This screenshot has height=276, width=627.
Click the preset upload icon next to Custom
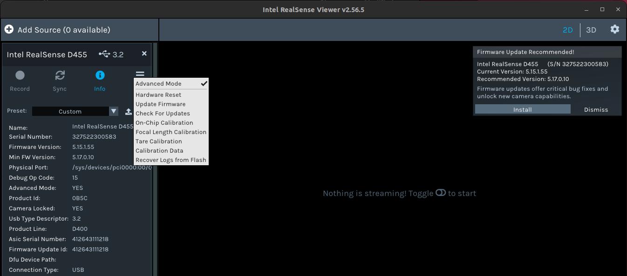click(128, 111)
